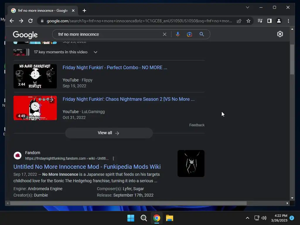Submit search with the magnifier icon
The image size is (300, 225).
(x=202, y=34)
